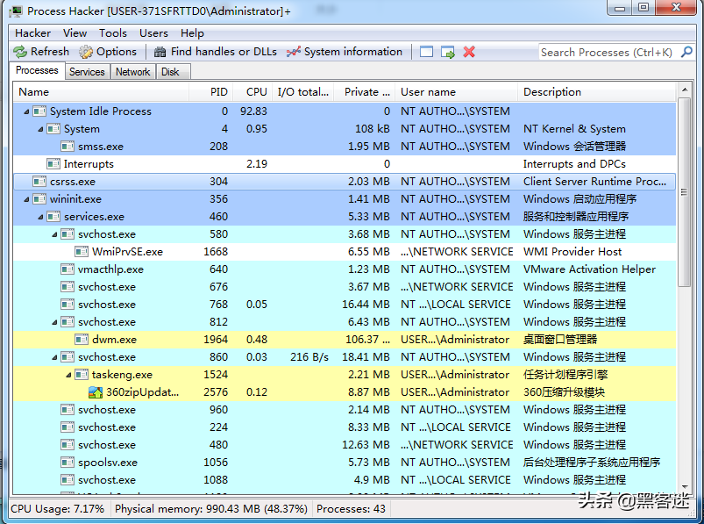Collapse the System Idle Process tree
Viewport: 704px width, 524px height.
point(26,111)
